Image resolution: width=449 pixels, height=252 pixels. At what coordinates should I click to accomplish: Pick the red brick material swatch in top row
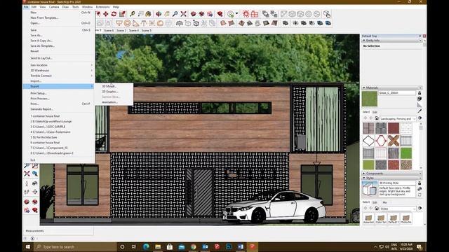[394, 128]
